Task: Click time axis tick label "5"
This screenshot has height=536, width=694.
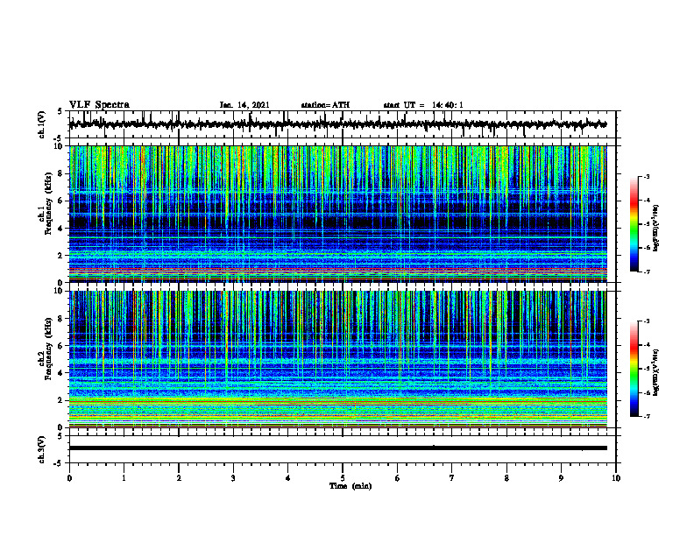Action: tap(343, 478)
